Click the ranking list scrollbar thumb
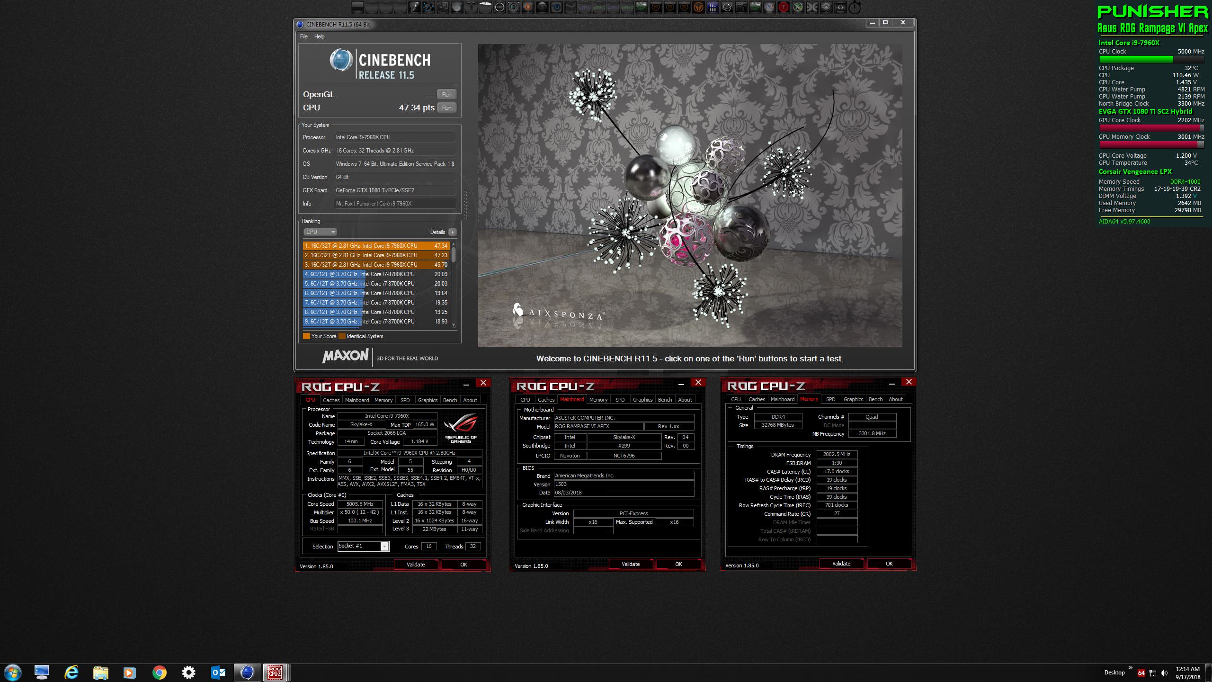Screen dimensions: 1212x682 tap(454, 254)
